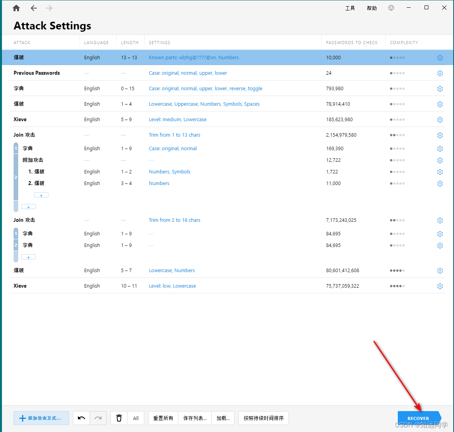Open the smiley feedback icon

[x=391, y=8]
